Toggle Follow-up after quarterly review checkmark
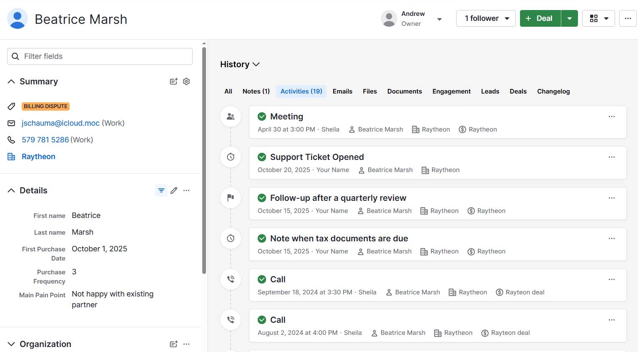 262,198
